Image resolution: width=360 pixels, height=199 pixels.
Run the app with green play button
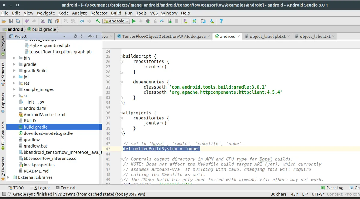click(x=134, y=21)
